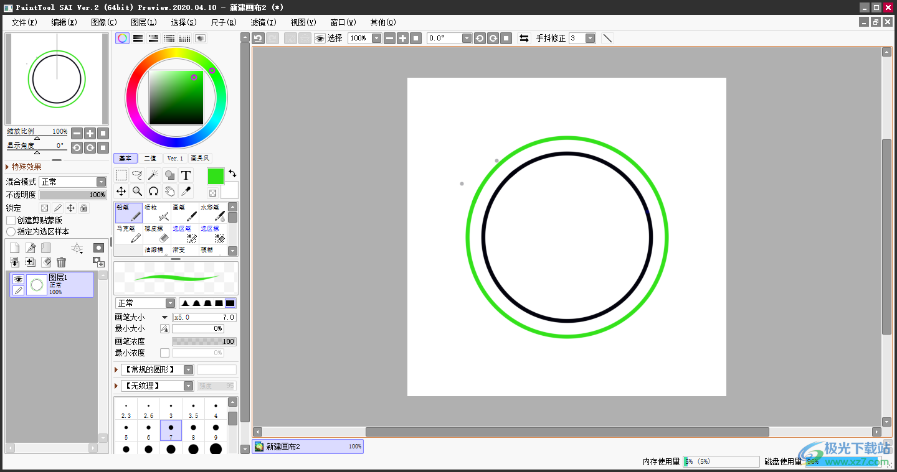Swap foreground and background colors
The image size is (897, 472).
[x=232, y=174]
